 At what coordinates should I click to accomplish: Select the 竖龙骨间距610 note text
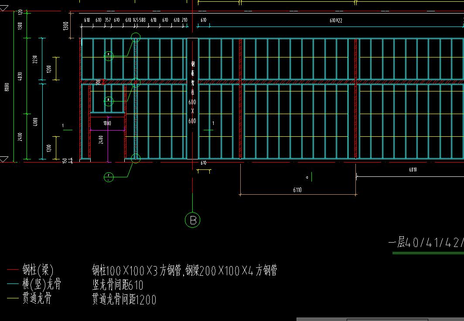click(x=117, y=285)
